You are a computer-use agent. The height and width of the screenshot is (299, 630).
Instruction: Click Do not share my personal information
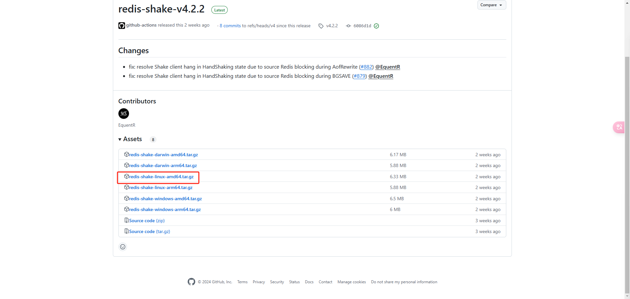404,282
